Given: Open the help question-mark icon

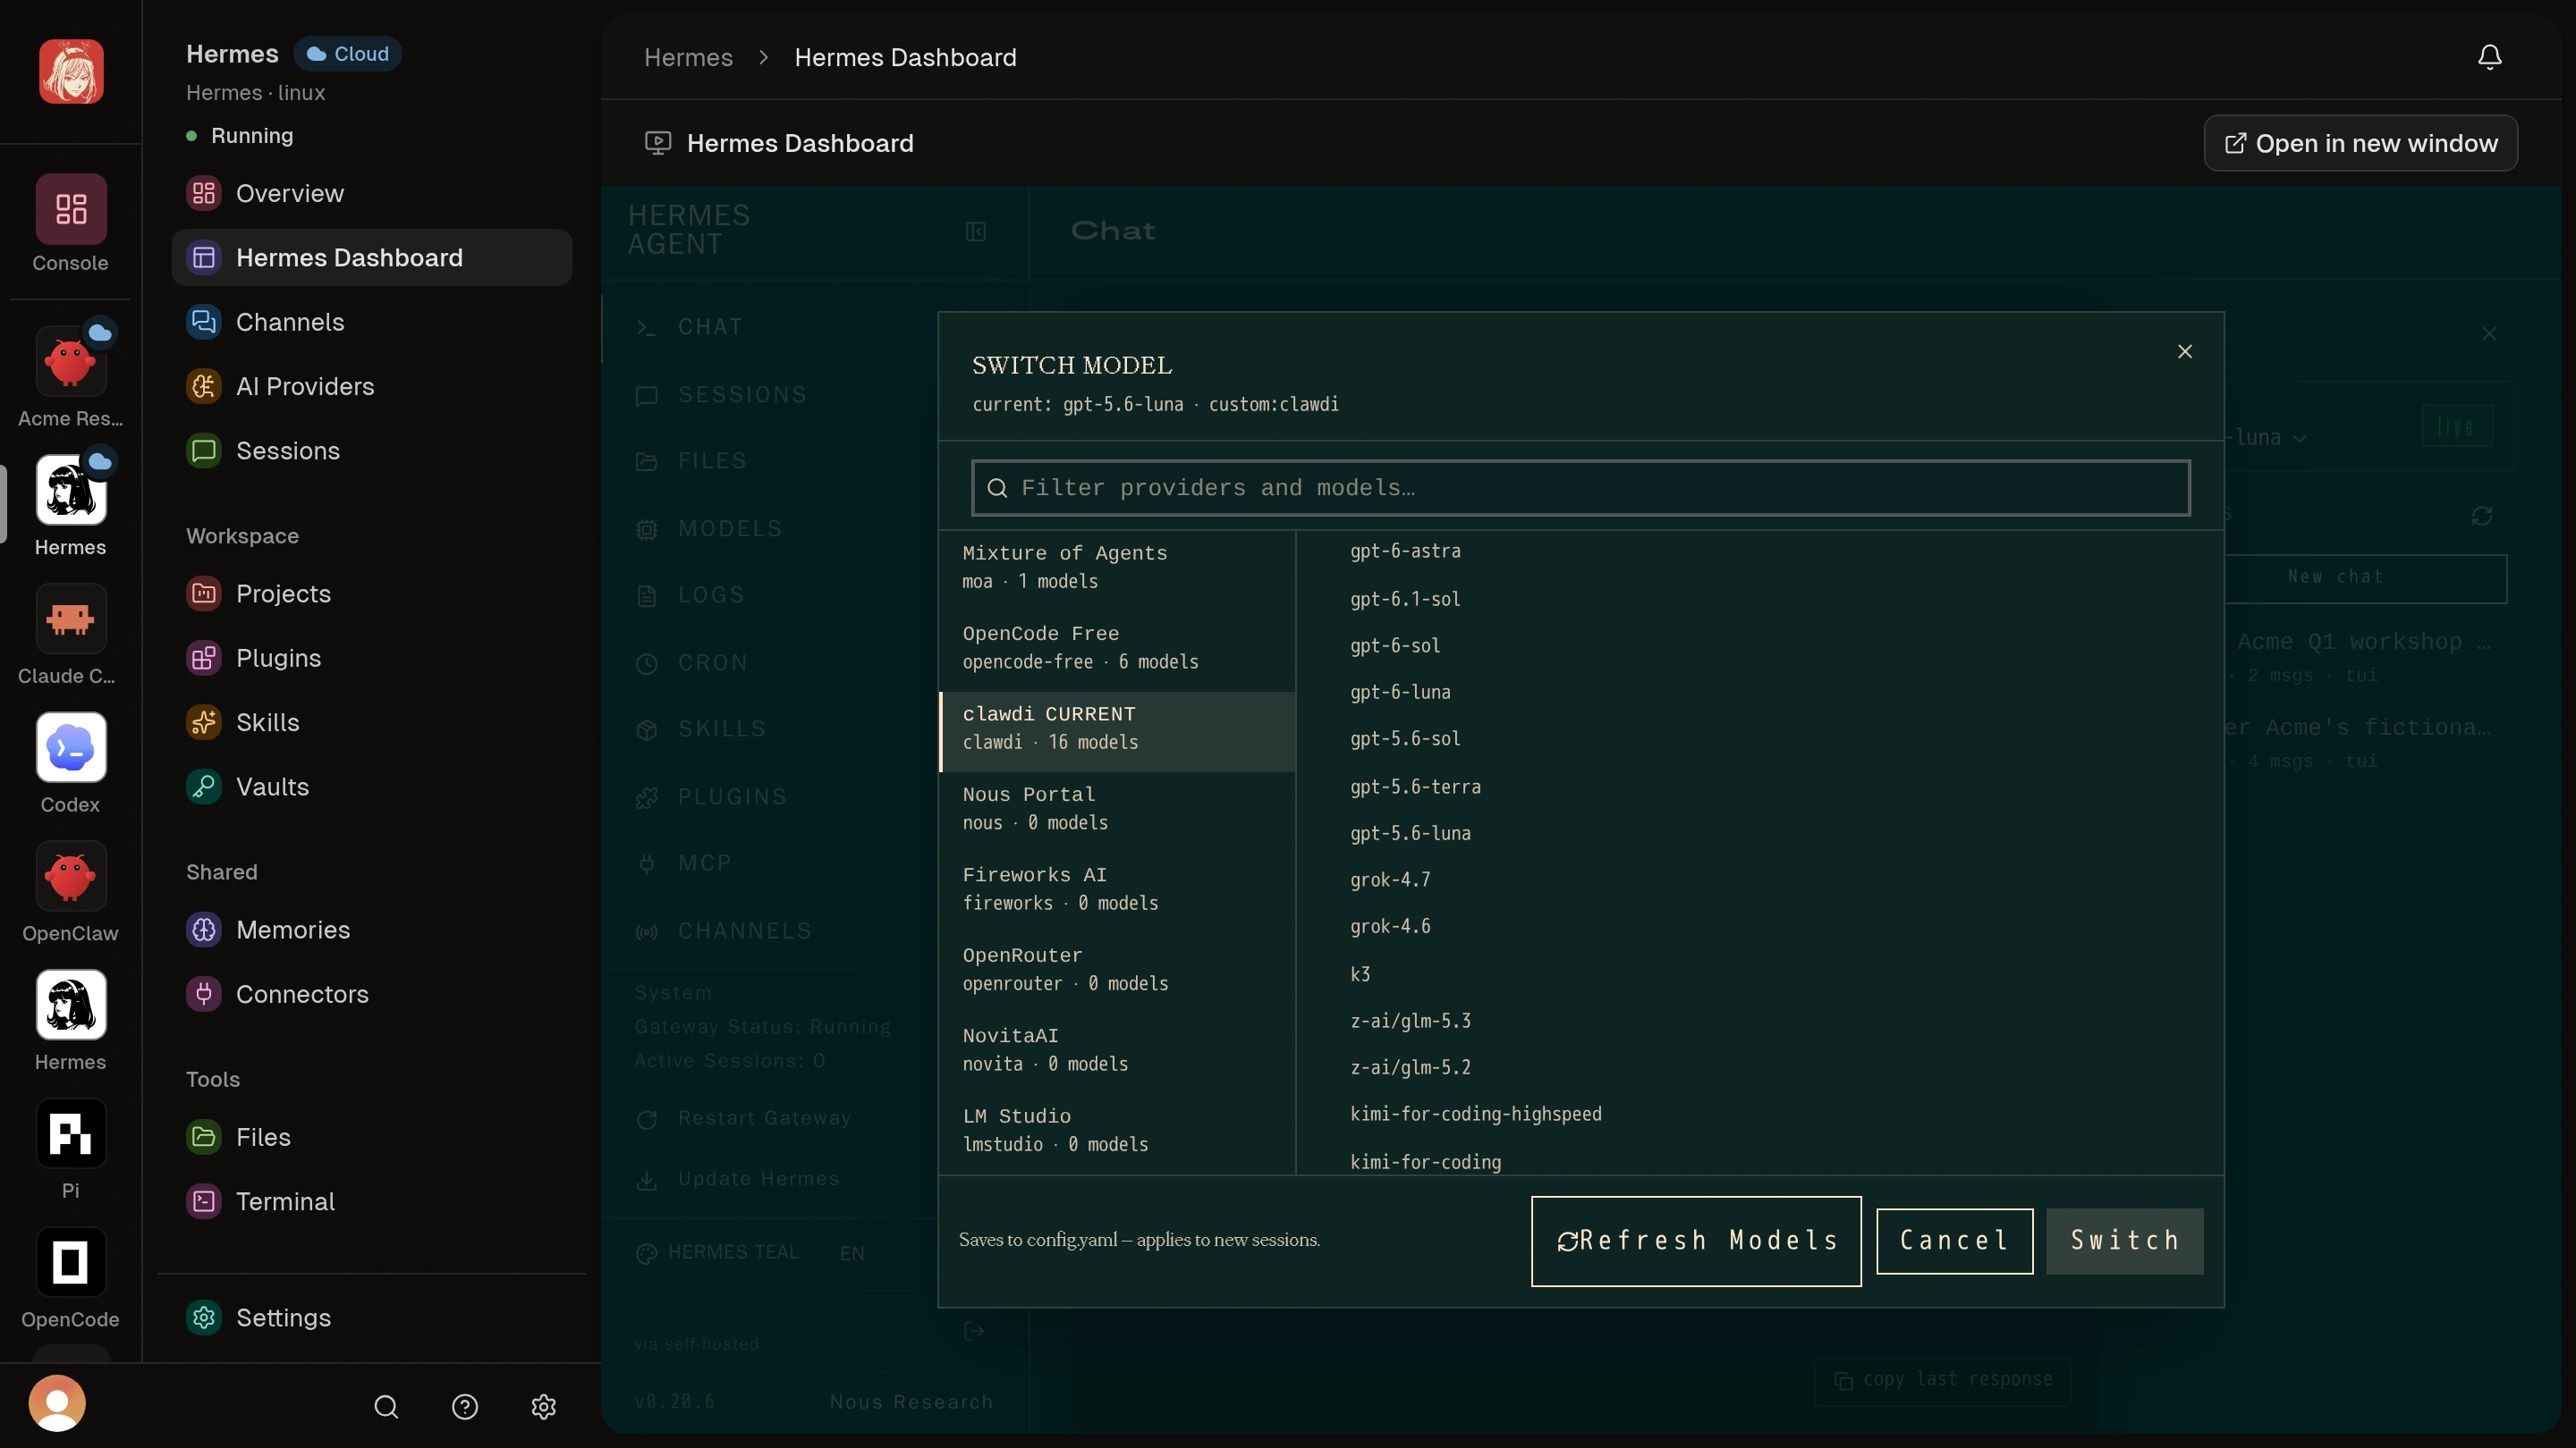Looking at the screenshot, I should [x=465, y=1407].
